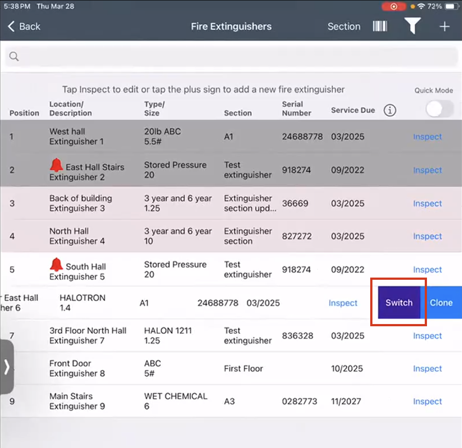This screenshot has width=462, height=448.
Task: Tap the screen recording indicator in status bar
Action: (394, 7)
